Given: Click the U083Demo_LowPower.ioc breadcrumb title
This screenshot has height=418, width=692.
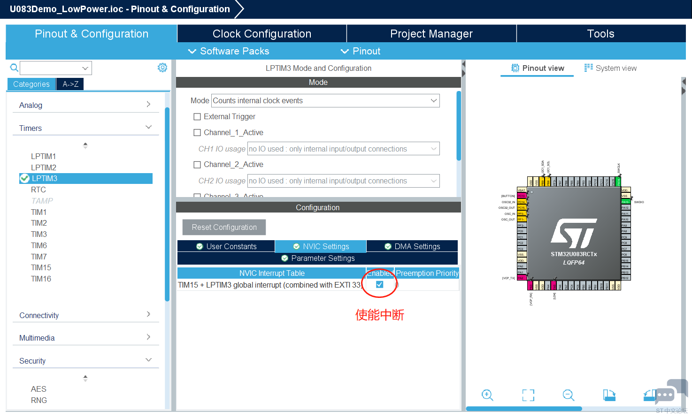Looking at the screenshot, I should point(120,9).
